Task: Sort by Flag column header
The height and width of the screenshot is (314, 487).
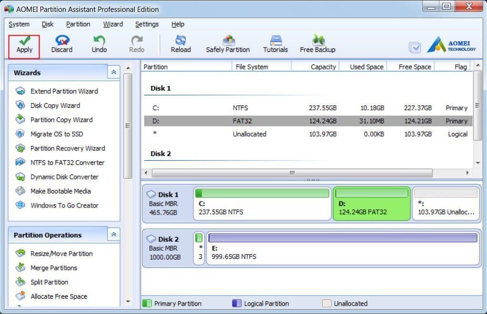Action: [x=452, y=67]
